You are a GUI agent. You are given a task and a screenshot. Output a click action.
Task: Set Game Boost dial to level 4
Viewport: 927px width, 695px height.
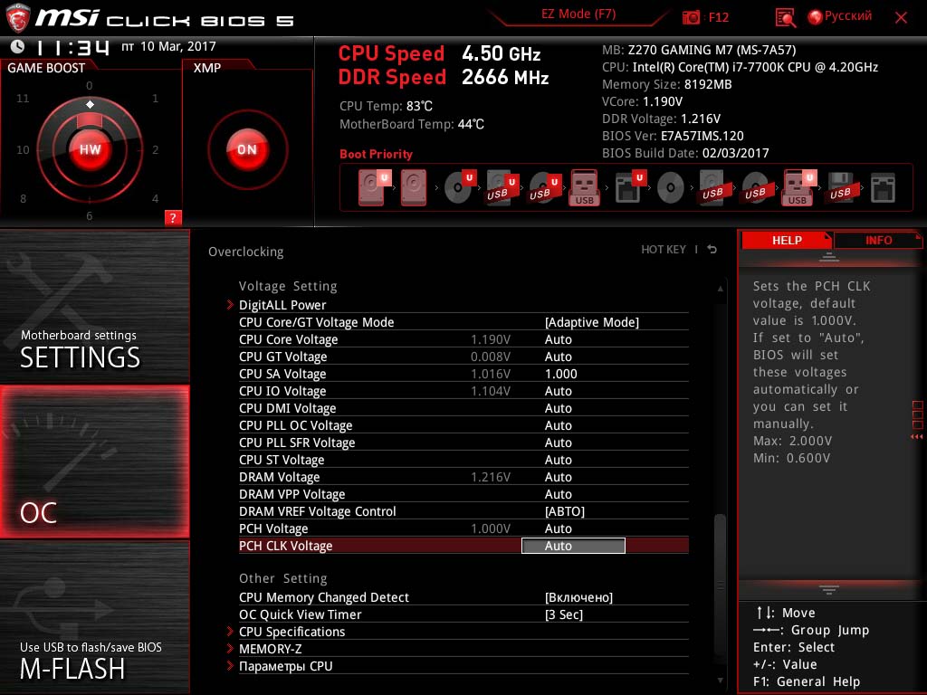coord(155,198)
